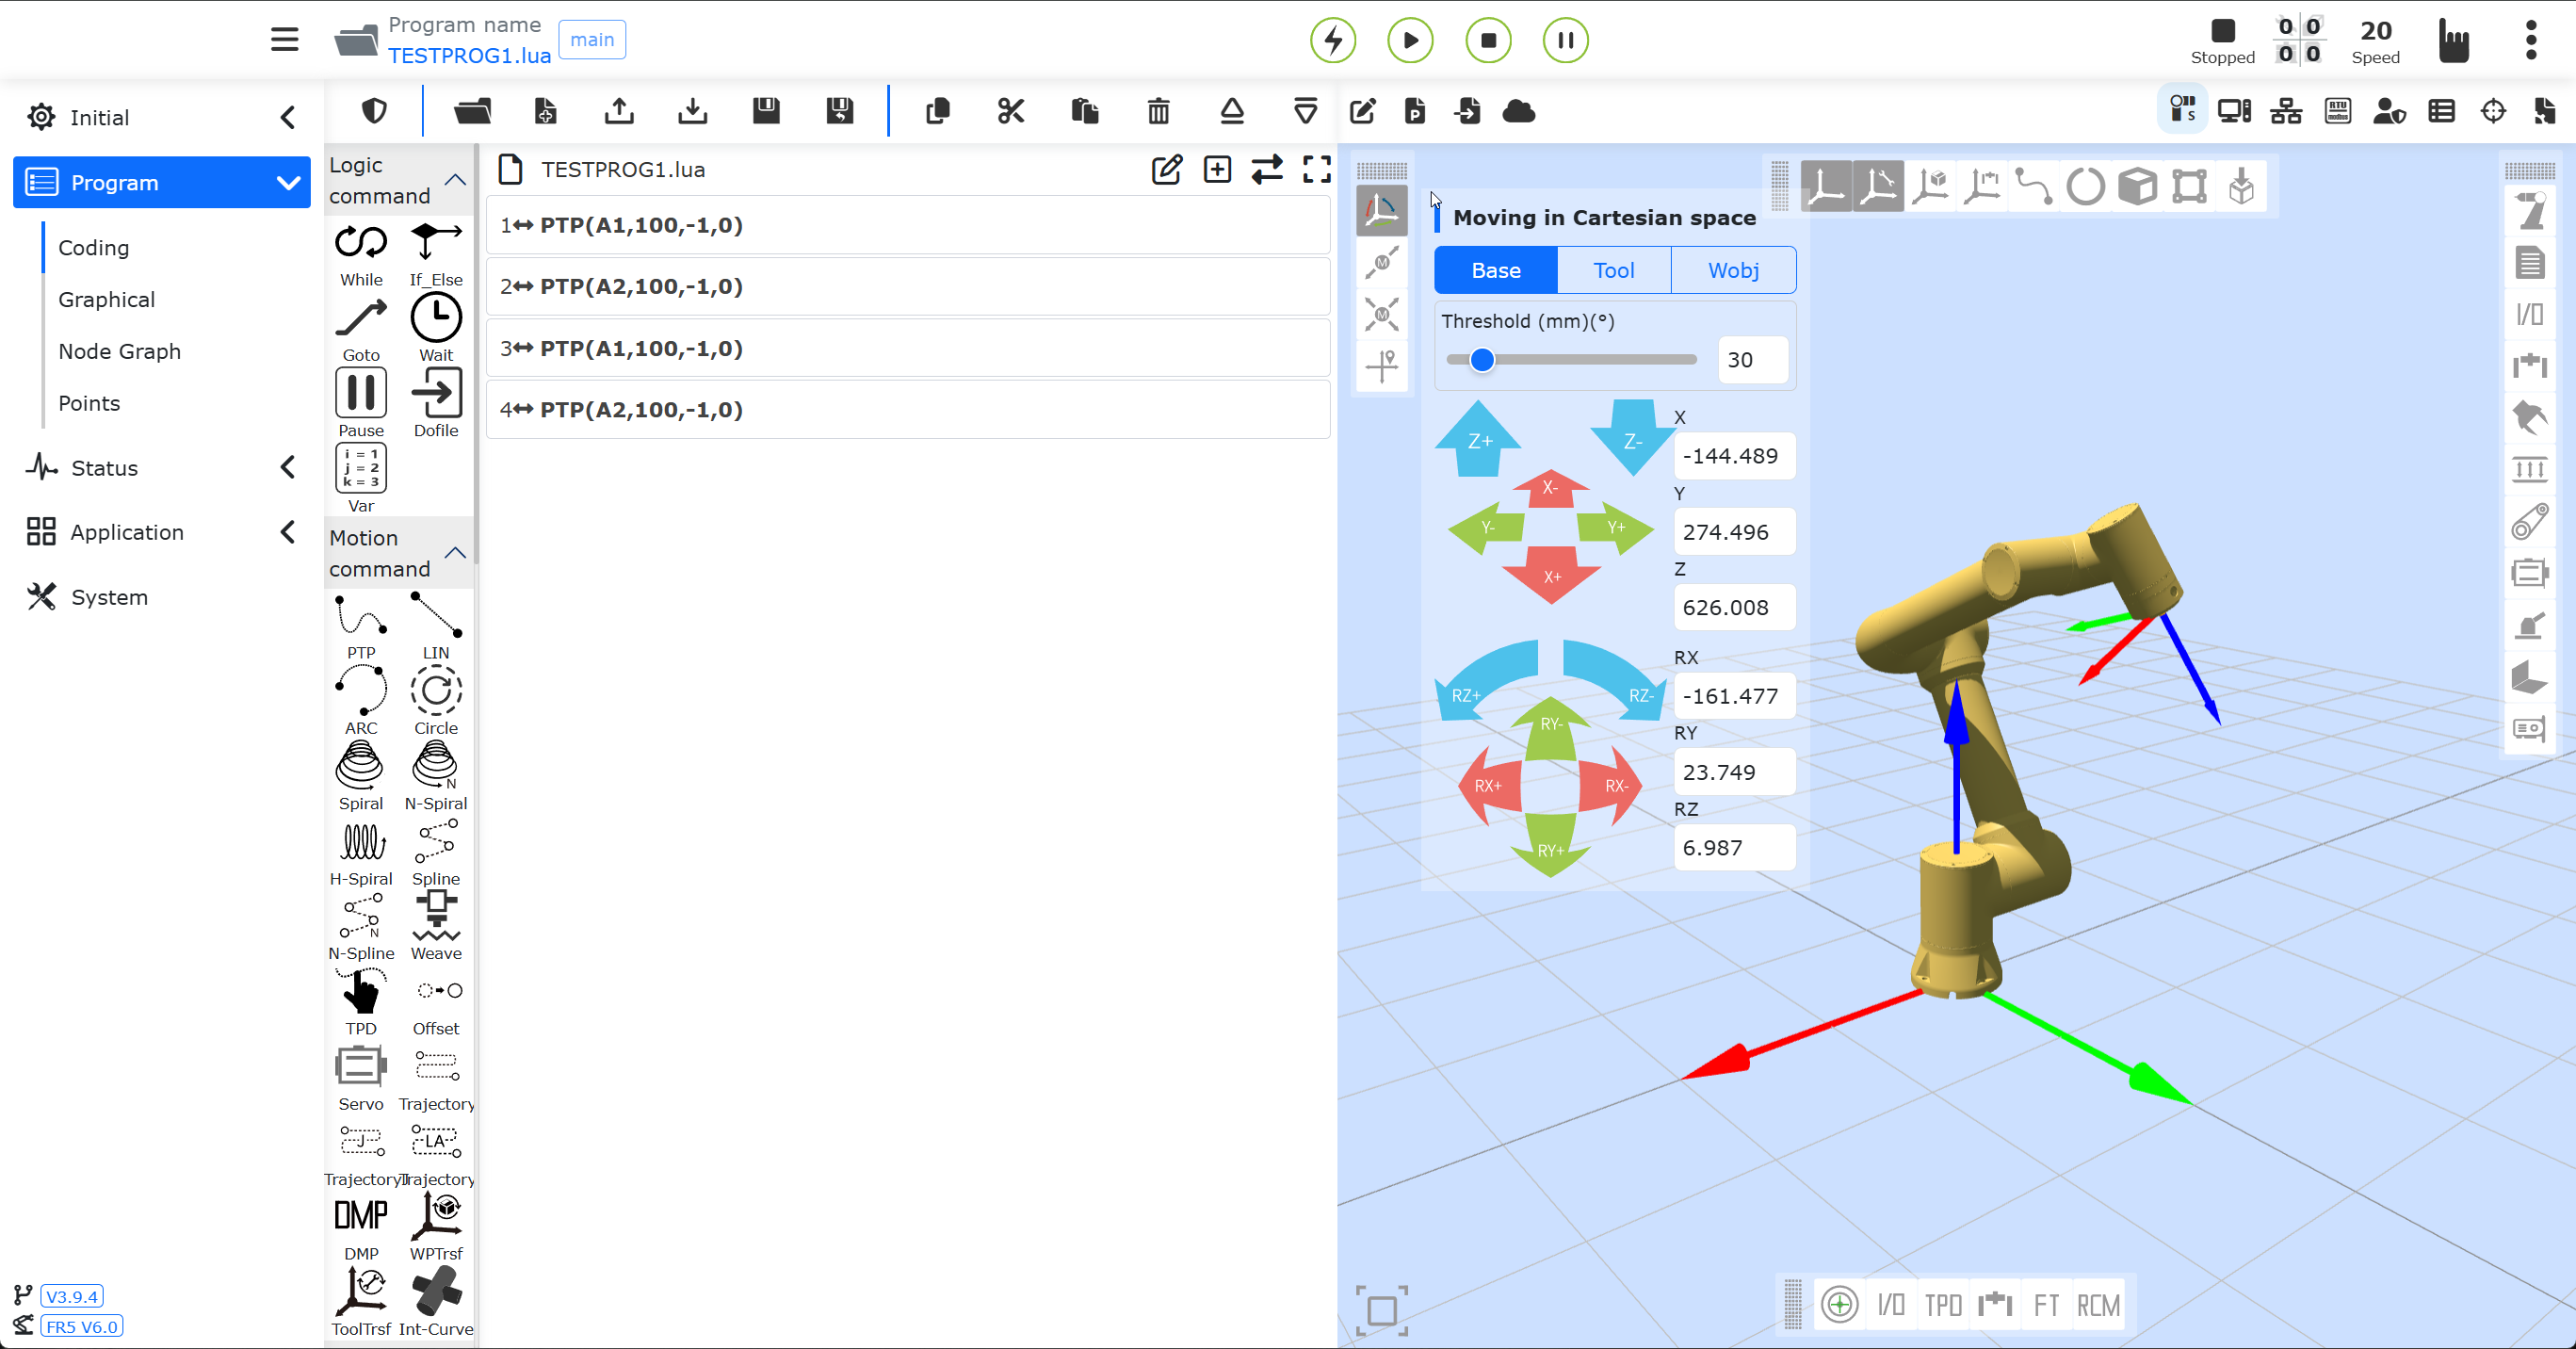Click the scissors cut icon in the toolbar

[x=1010, y=111]
